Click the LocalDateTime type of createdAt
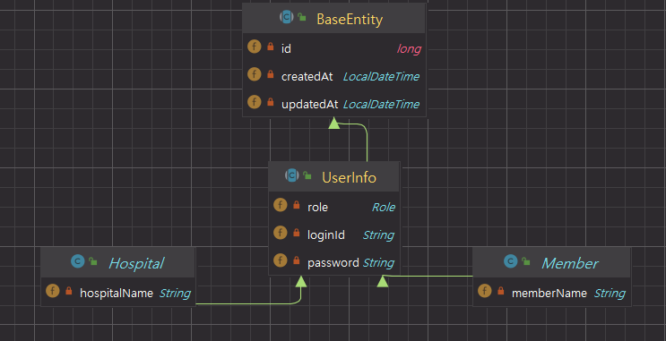The width and height of the screenshot is (666, 341). click(x=381, y=77)
